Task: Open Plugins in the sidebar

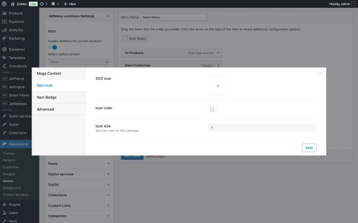Action: point(14,205)
